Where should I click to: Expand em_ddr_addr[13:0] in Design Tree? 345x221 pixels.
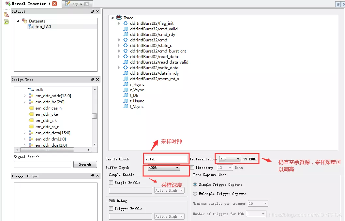coord(24,96)
